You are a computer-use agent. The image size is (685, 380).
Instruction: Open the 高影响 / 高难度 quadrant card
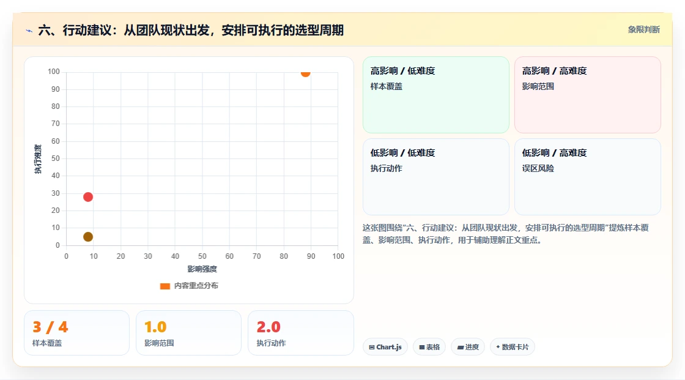tap(588, 94)
